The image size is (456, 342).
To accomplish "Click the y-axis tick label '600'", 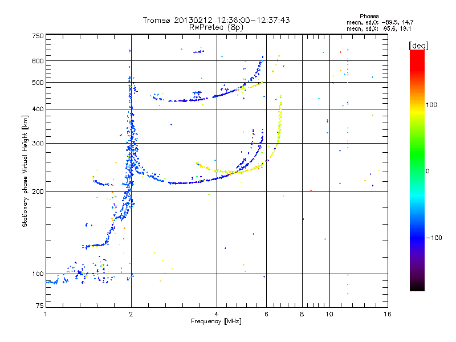I will coord(38,61).
